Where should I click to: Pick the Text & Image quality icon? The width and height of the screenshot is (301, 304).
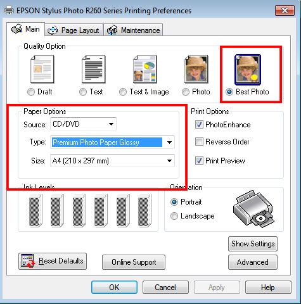click(x=145, y=69)
